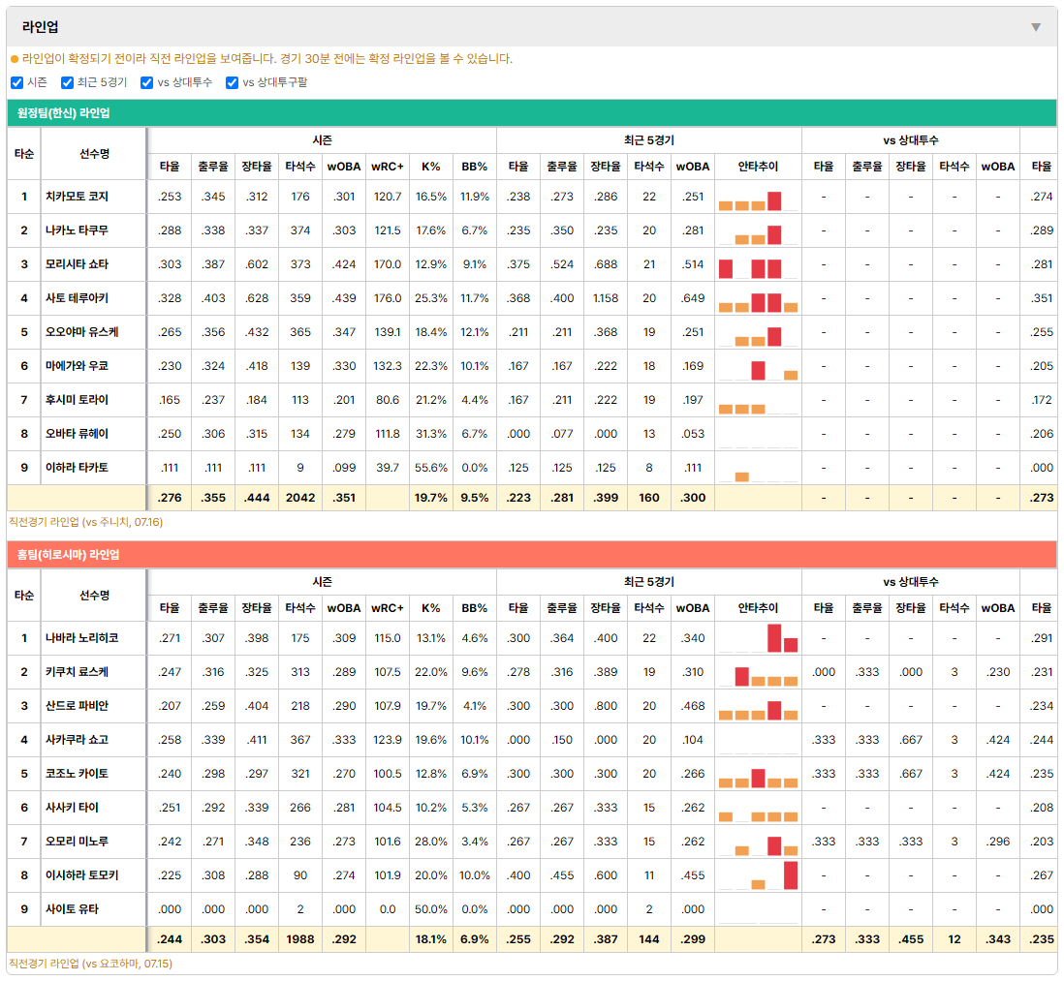Click 이시하라 토모키 hit trend bars

(758, 875)
